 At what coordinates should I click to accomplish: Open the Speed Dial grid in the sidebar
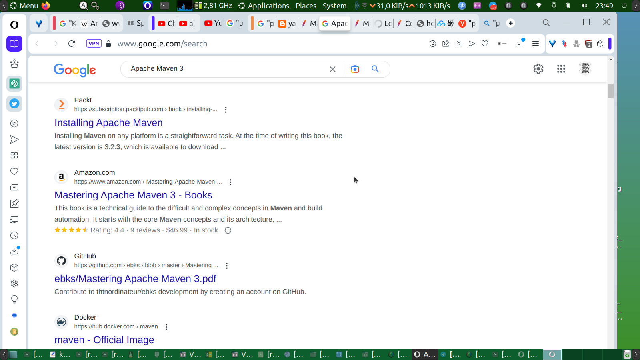pos(14,156)
